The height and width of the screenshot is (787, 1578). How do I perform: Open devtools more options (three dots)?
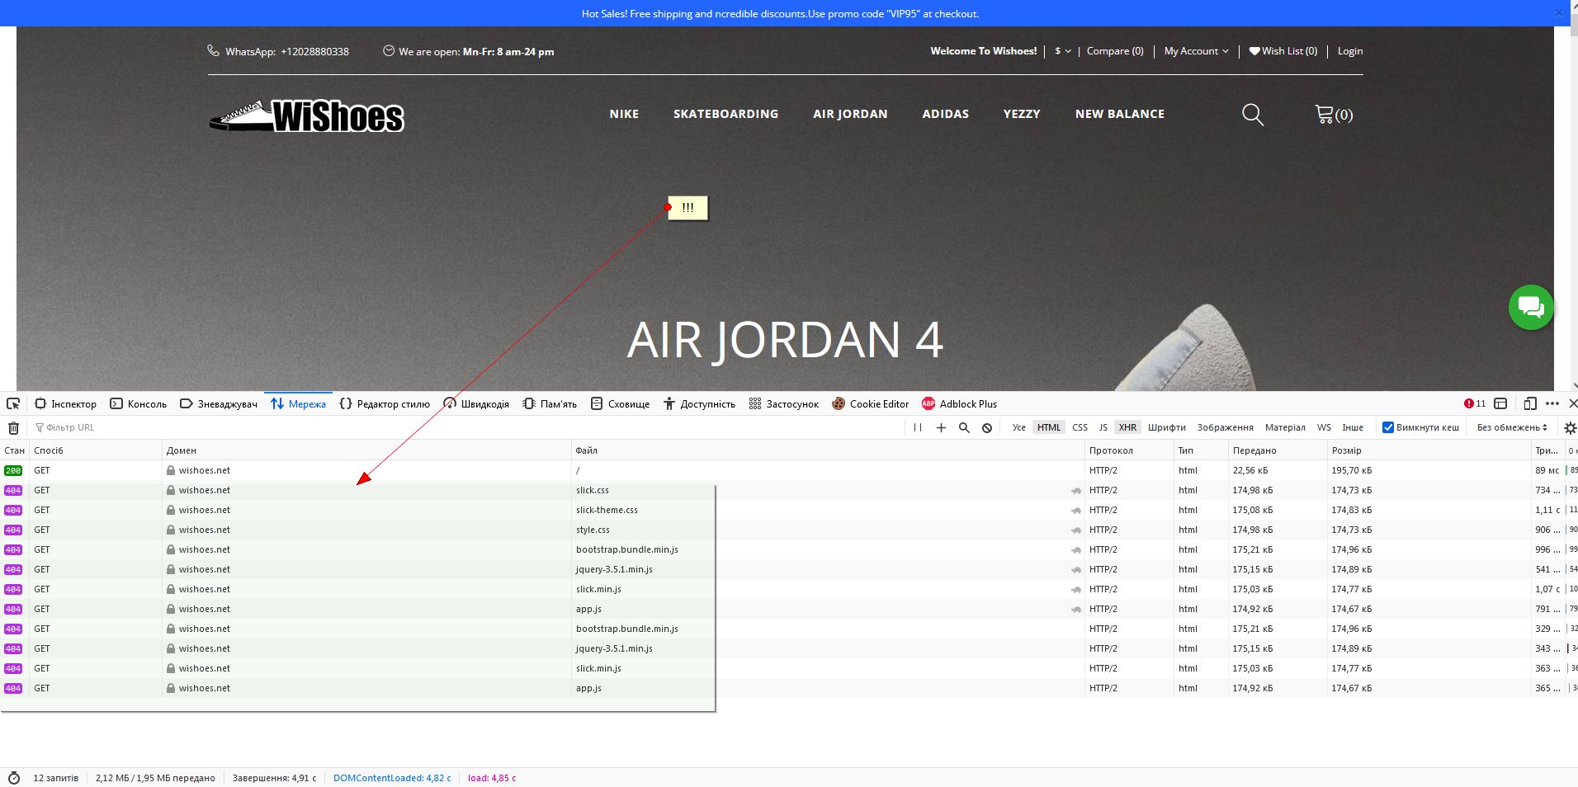point(1552,403)
